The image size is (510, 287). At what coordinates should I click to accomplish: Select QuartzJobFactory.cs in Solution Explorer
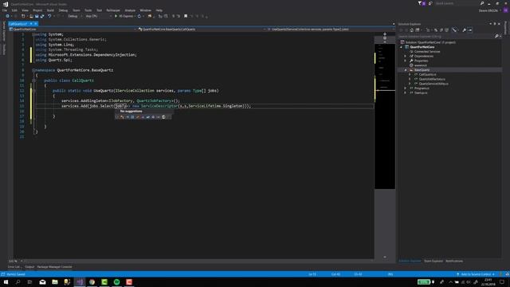click(x=432, y=79)
